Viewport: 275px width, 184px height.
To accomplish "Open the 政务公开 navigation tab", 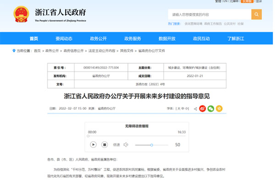I will (99, 38).
